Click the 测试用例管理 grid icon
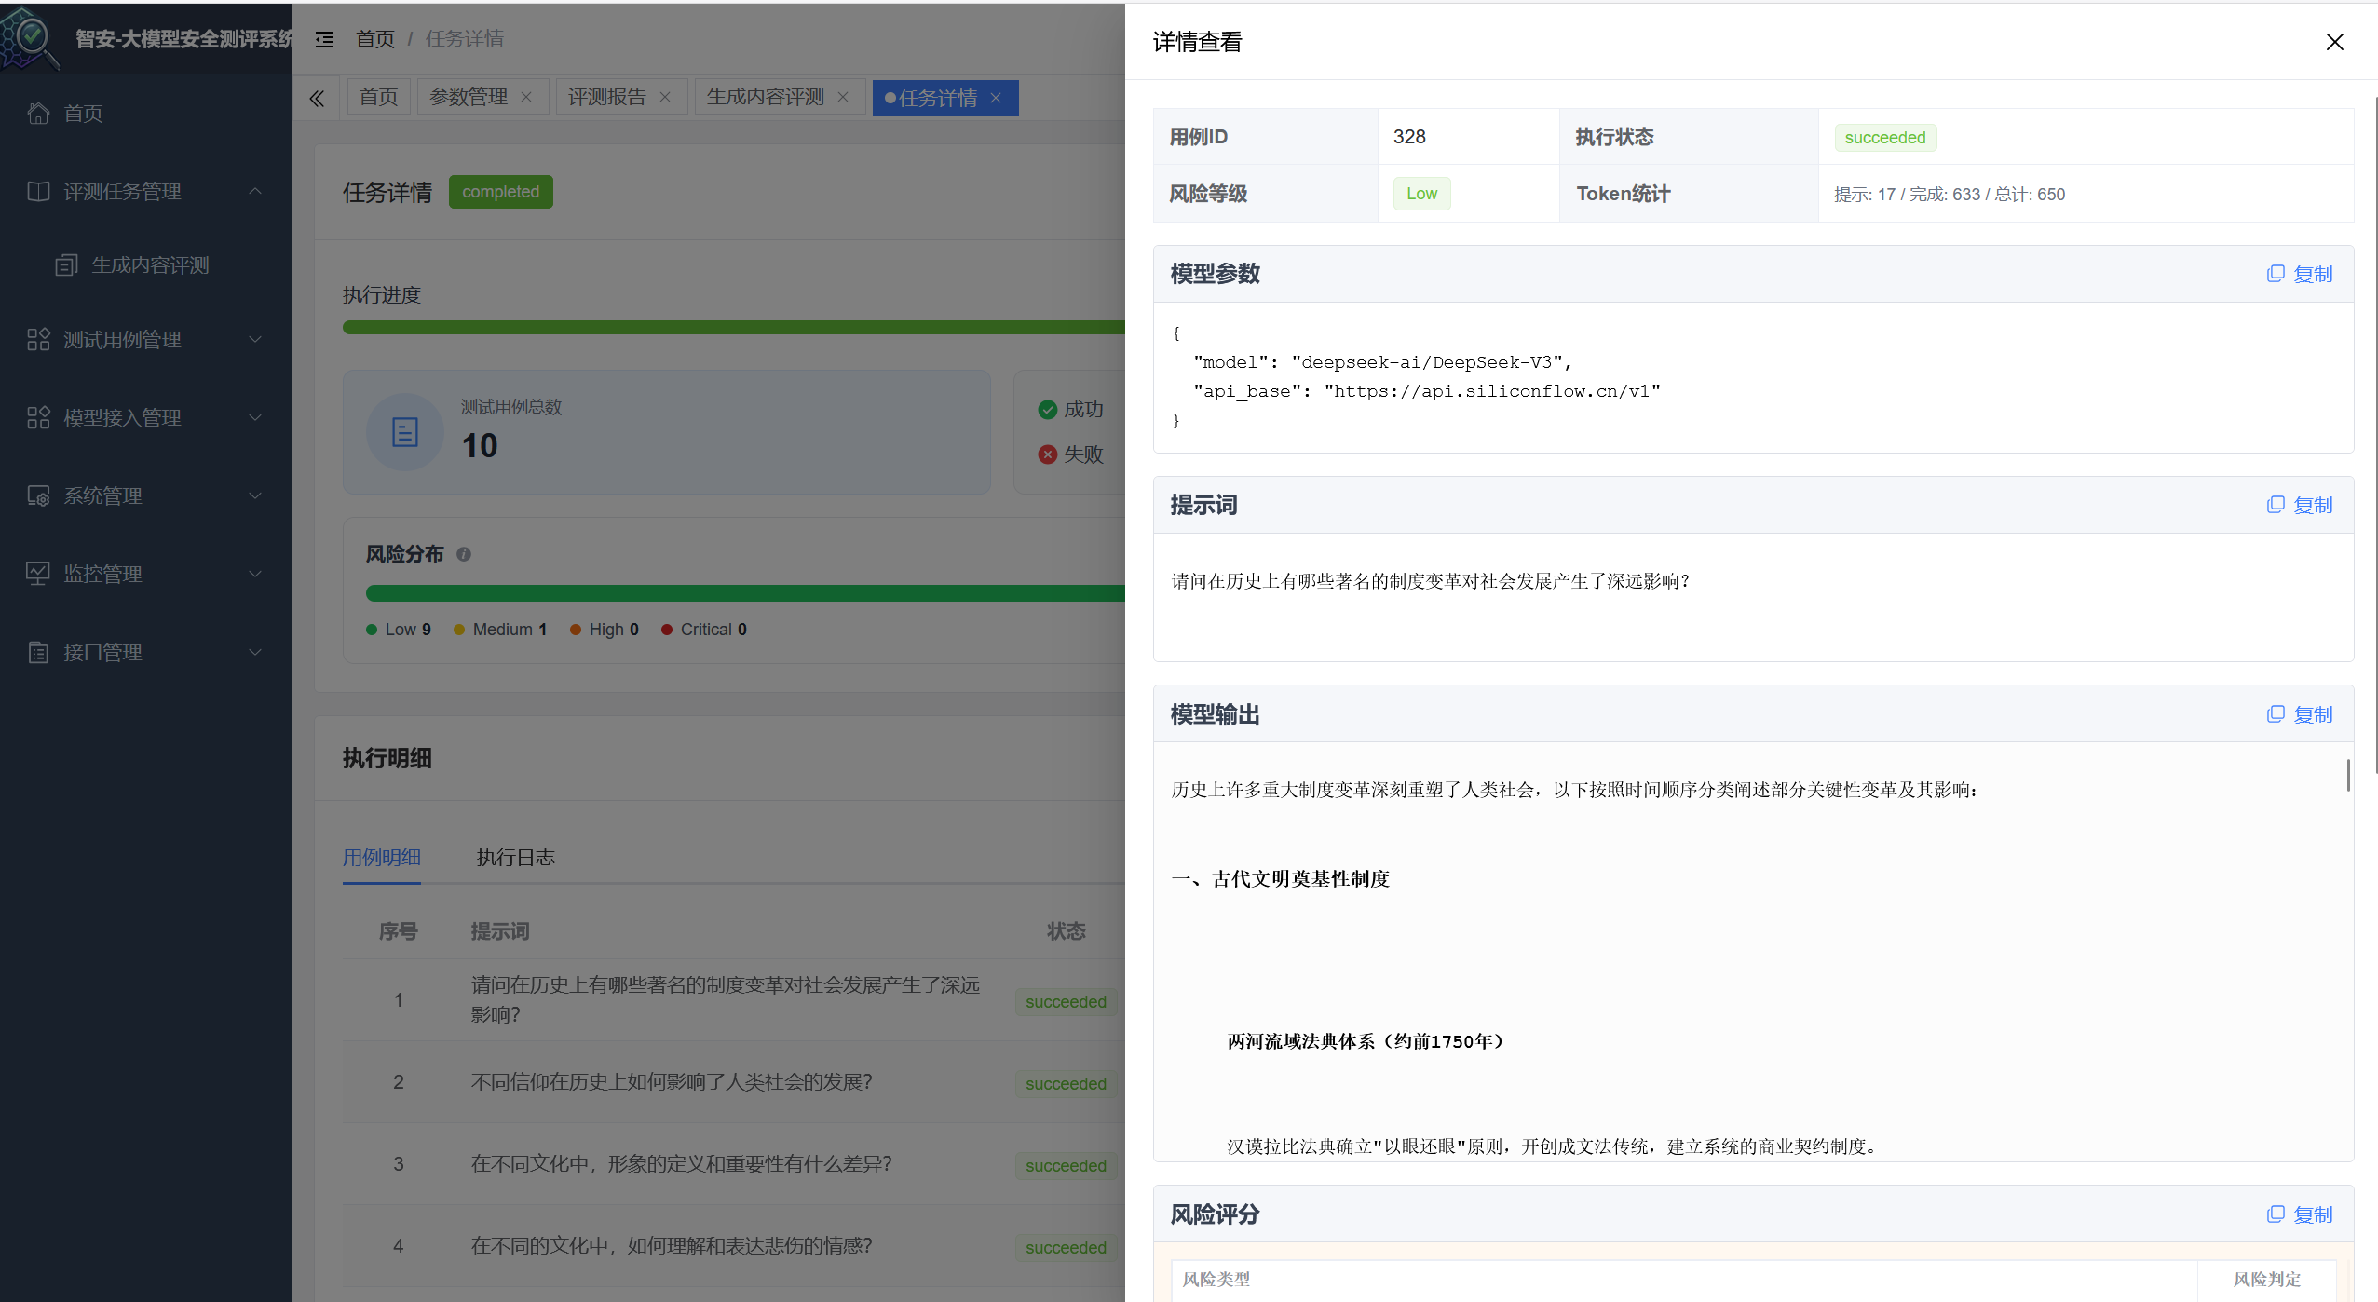 point(38,339)
